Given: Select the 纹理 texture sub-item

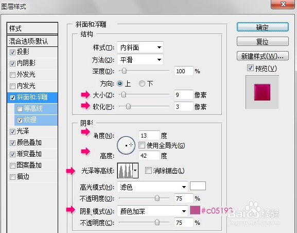Looking at the screenshot, I should click(x=36, y=120).
